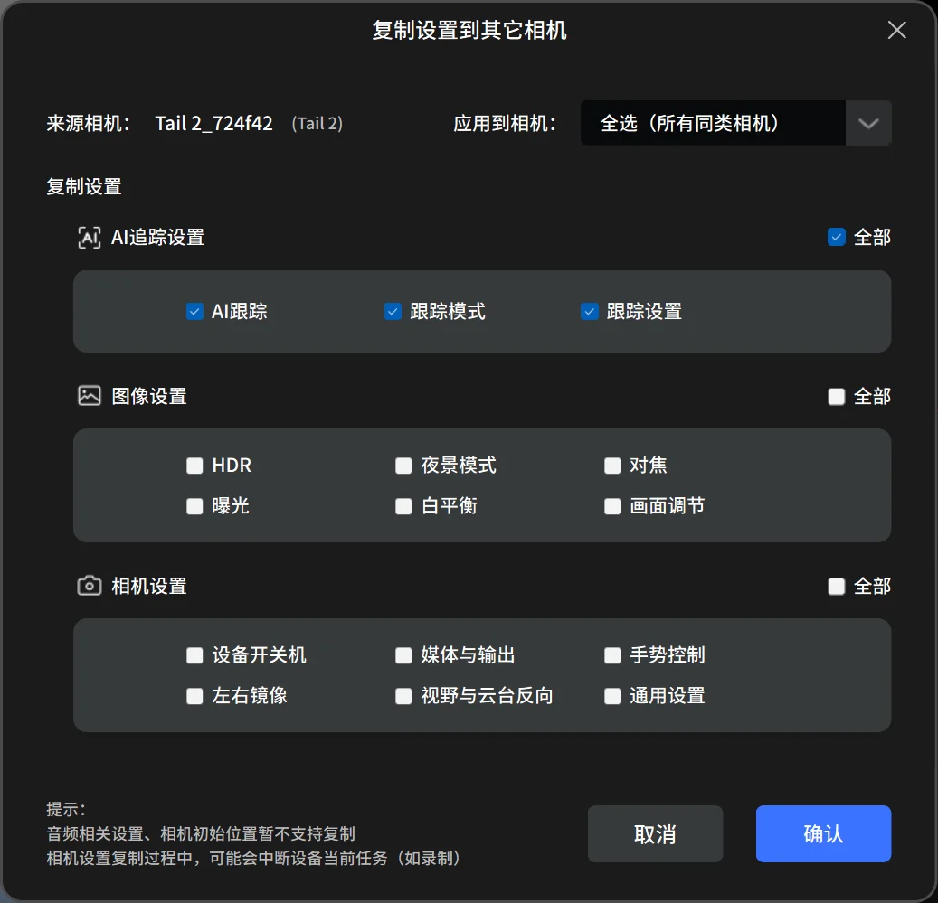Enable the 曝光 checkbox
938x903 pixels.
(x=194, y=506)
